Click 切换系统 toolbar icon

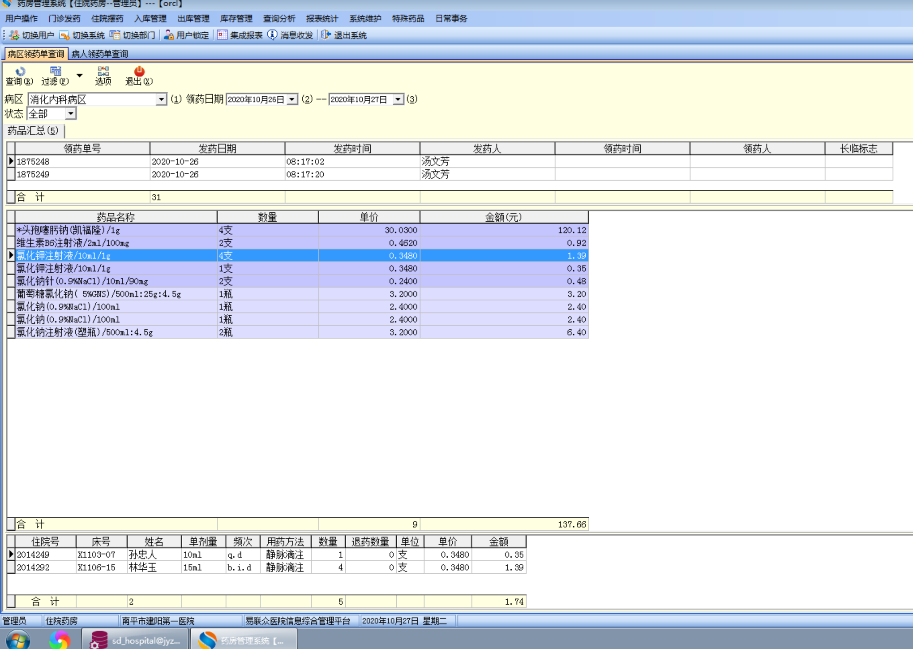[64, 35]
